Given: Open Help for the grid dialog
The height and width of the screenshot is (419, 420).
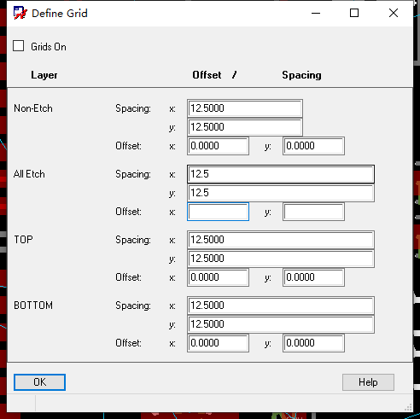Looking at the screenshot, I should [368, 382].
